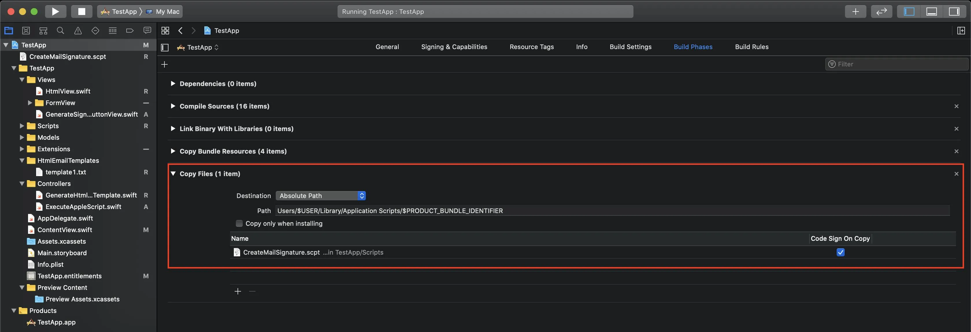Uncheck Code Sign On Copy for CreateMailSignature.scpt
The image size is (971, 332).
[840, 252]
